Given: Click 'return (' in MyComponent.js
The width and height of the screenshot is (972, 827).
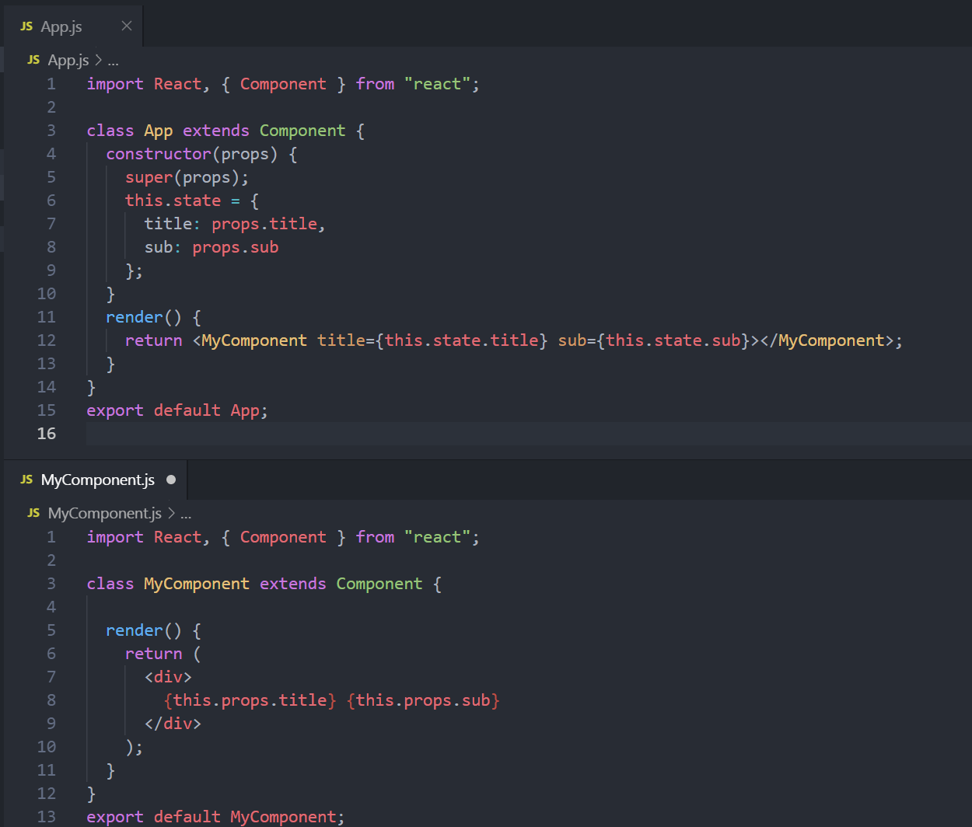Looking at the screenshot, I should 163,654.
